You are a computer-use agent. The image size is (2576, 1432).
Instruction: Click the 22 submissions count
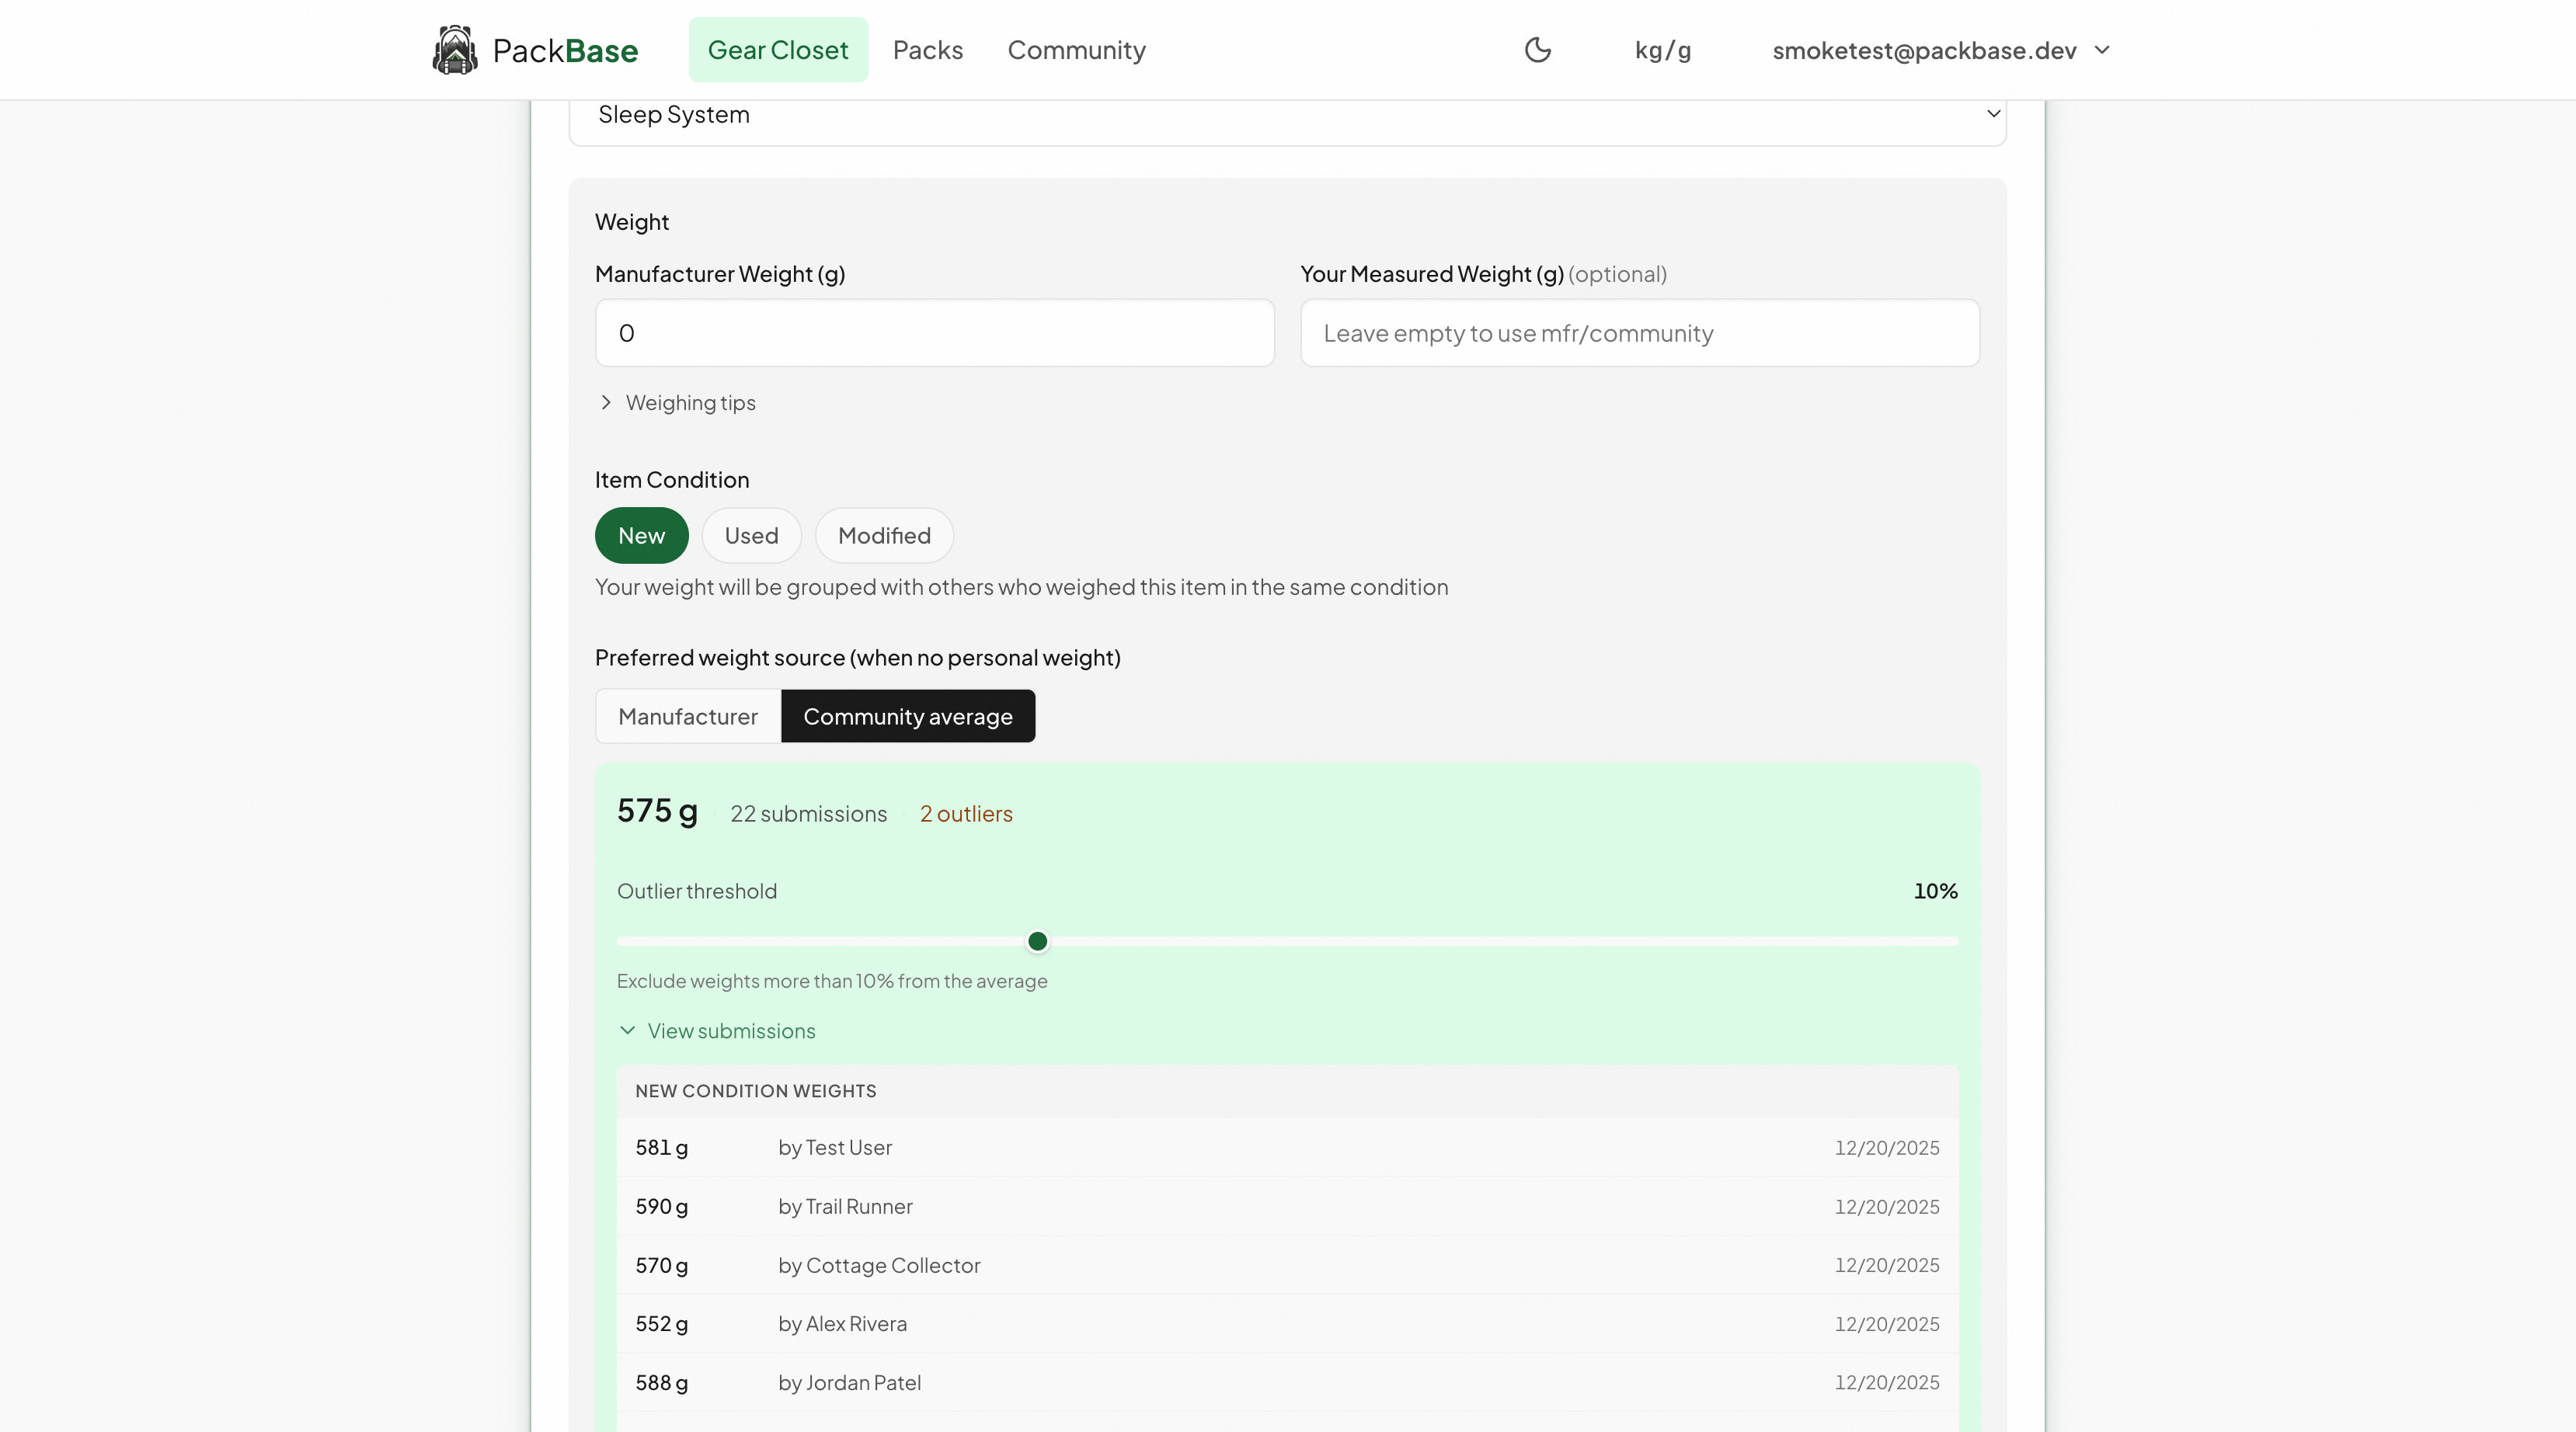click(808, 814)
